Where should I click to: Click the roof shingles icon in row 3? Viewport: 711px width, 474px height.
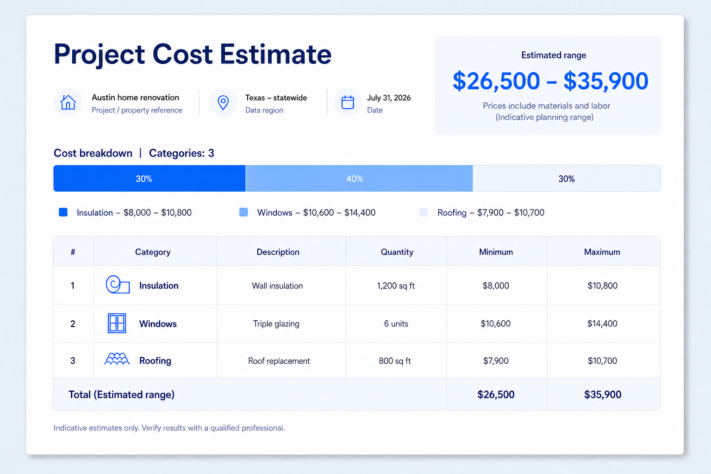pyautogui.click(x=117, y=359)
